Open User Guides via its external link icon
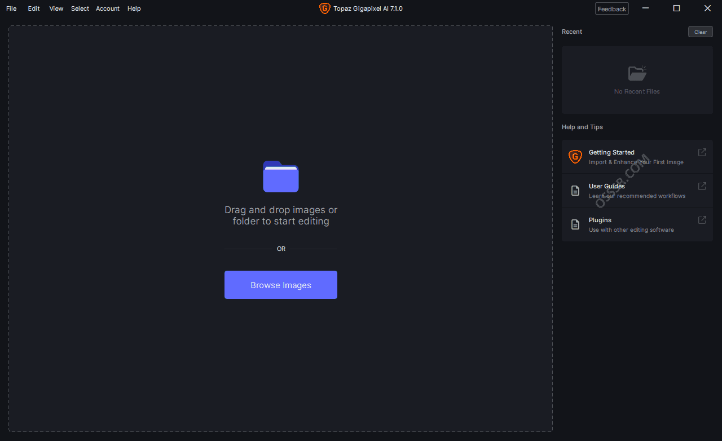 tap(702, 186)
